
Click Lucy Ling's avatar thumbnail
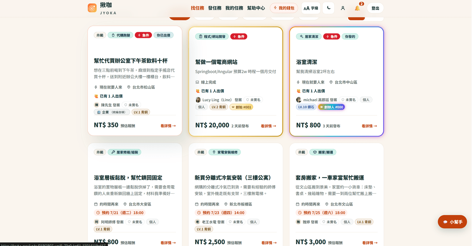(x=198, y=100)
